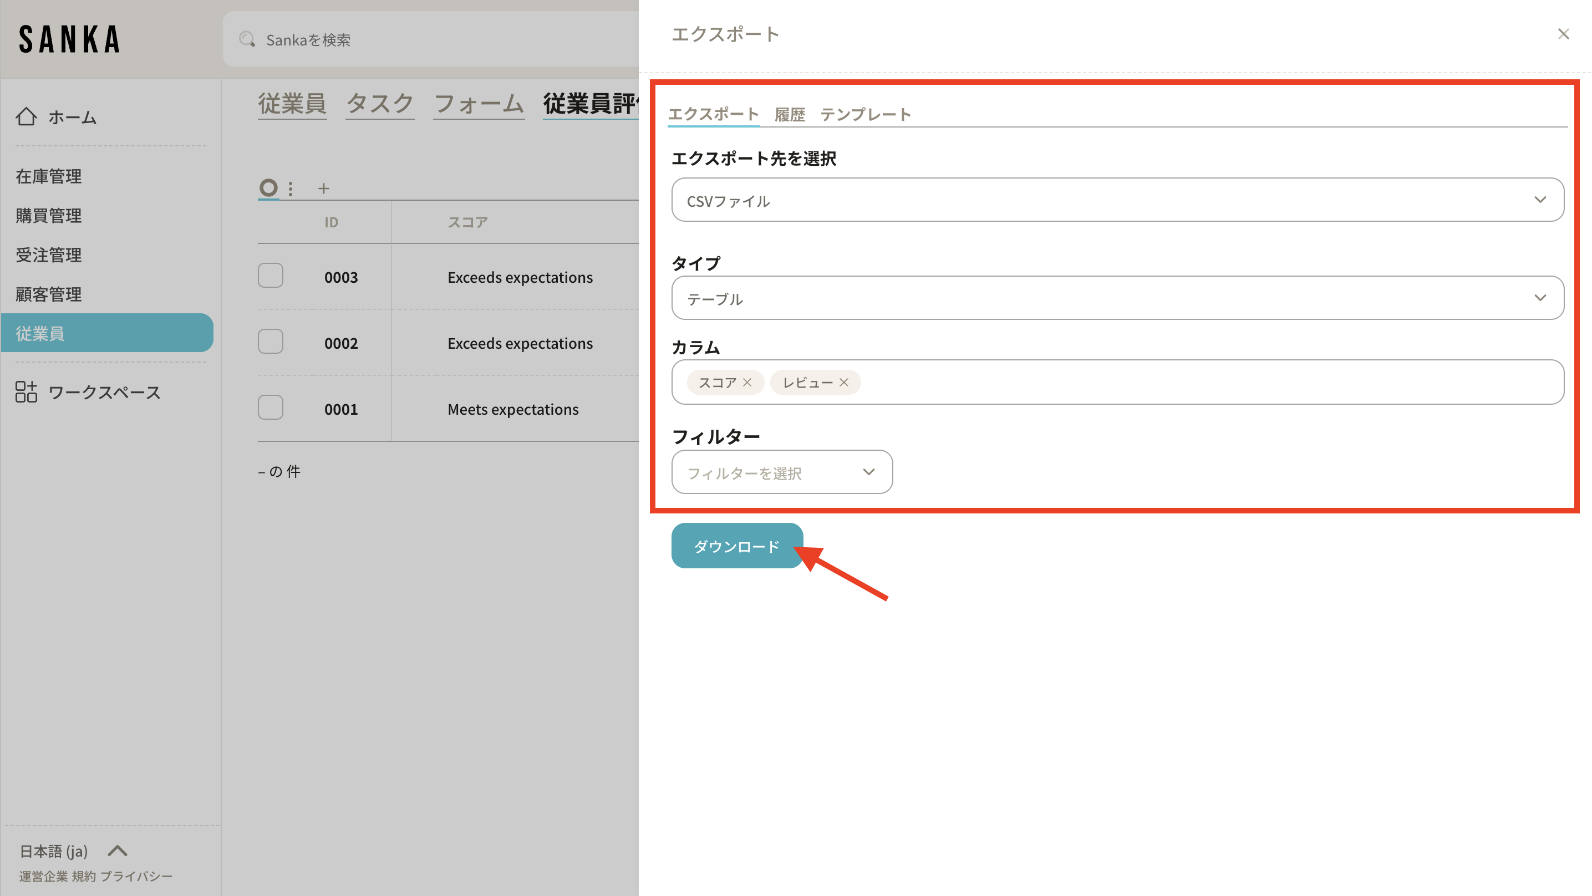Click the home icon in sidebar
This screenshot has width=1592, height=896.
coord(26,116)
